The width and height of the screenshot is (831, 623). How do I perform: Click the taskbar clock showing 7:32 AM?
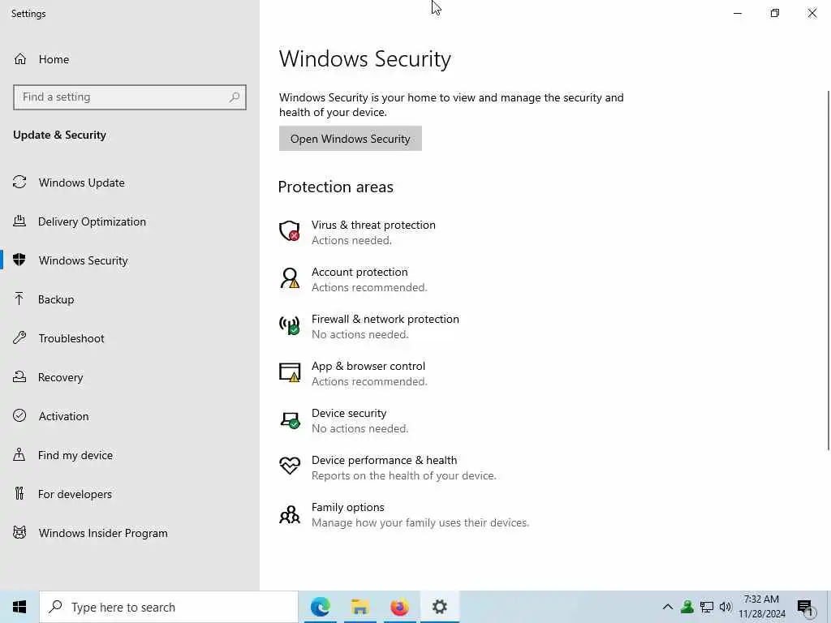point(761,607)
